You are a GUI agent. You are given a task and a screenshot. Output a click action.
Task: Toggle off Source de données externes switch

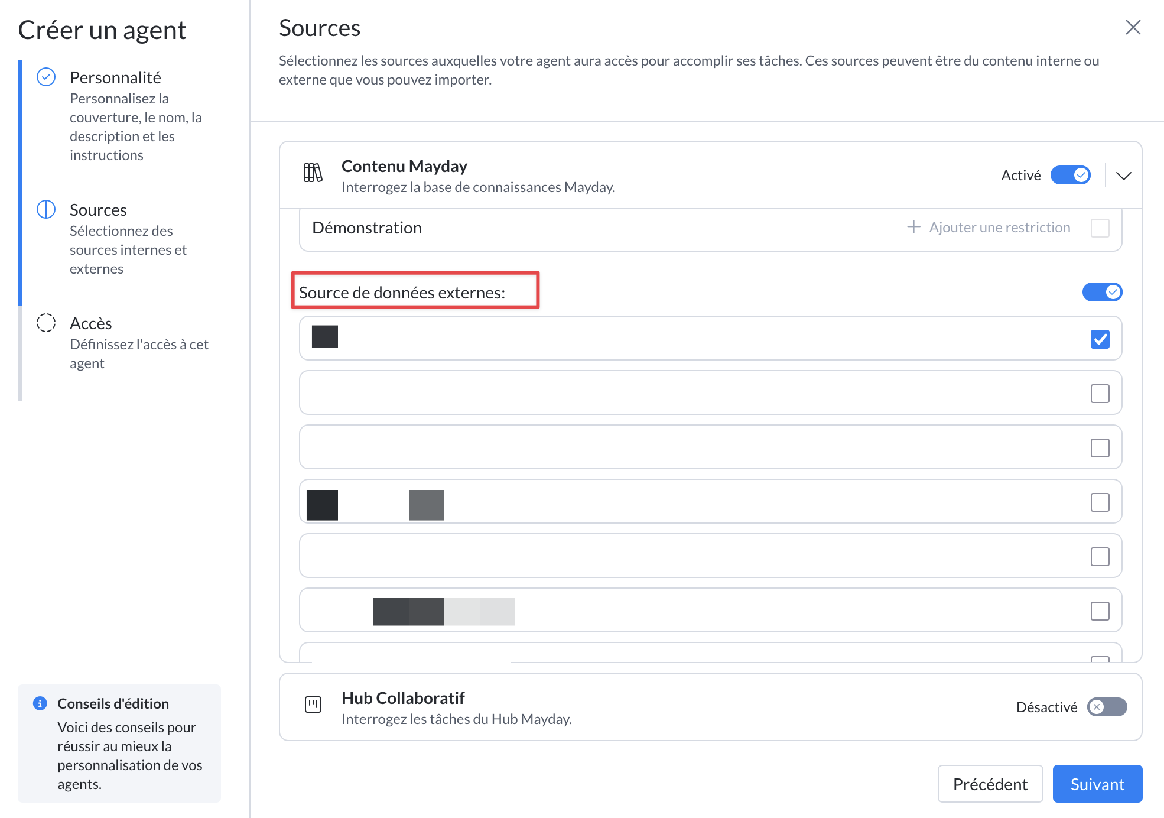(x=1102, y=292)
